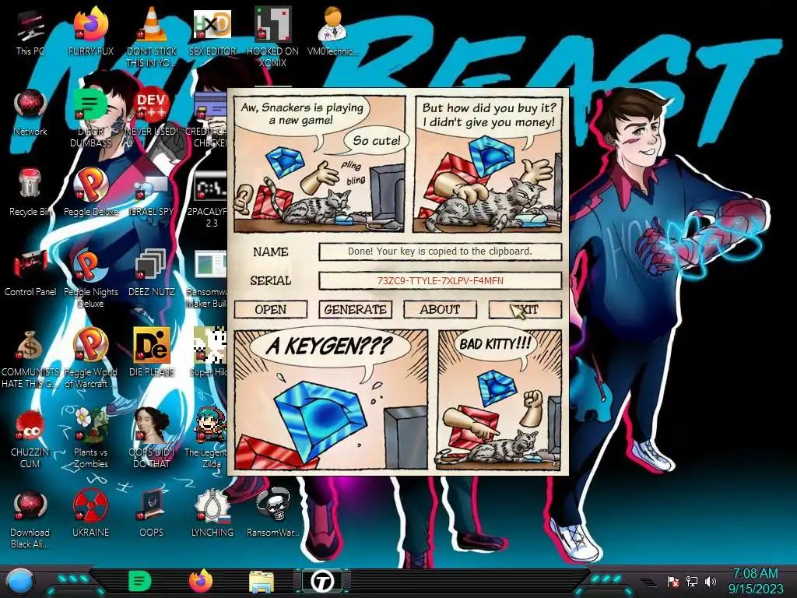Screen dimensions: 797x598
Task: Open Control Panel desktop icon
Action: click(30, 273)
